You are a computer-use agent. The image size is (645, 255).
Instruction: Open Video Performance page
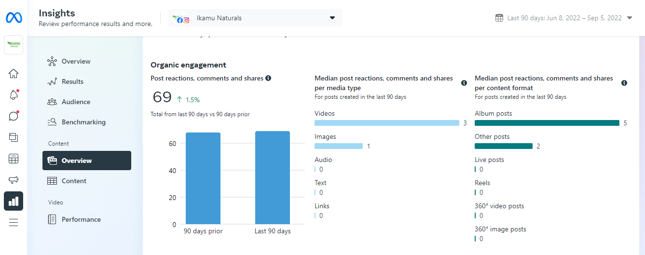[81, 219]
